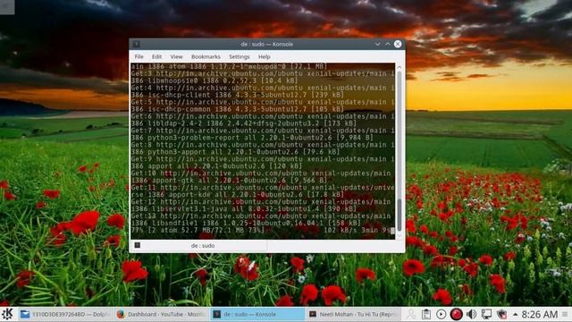
Task: Click the Konsole title bar window icon
Action: click(x=136, y=44)
